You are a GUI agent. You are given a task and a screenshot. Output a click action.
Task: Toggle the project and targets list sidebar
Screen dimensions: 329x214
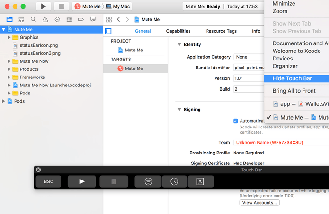[108, 31]
